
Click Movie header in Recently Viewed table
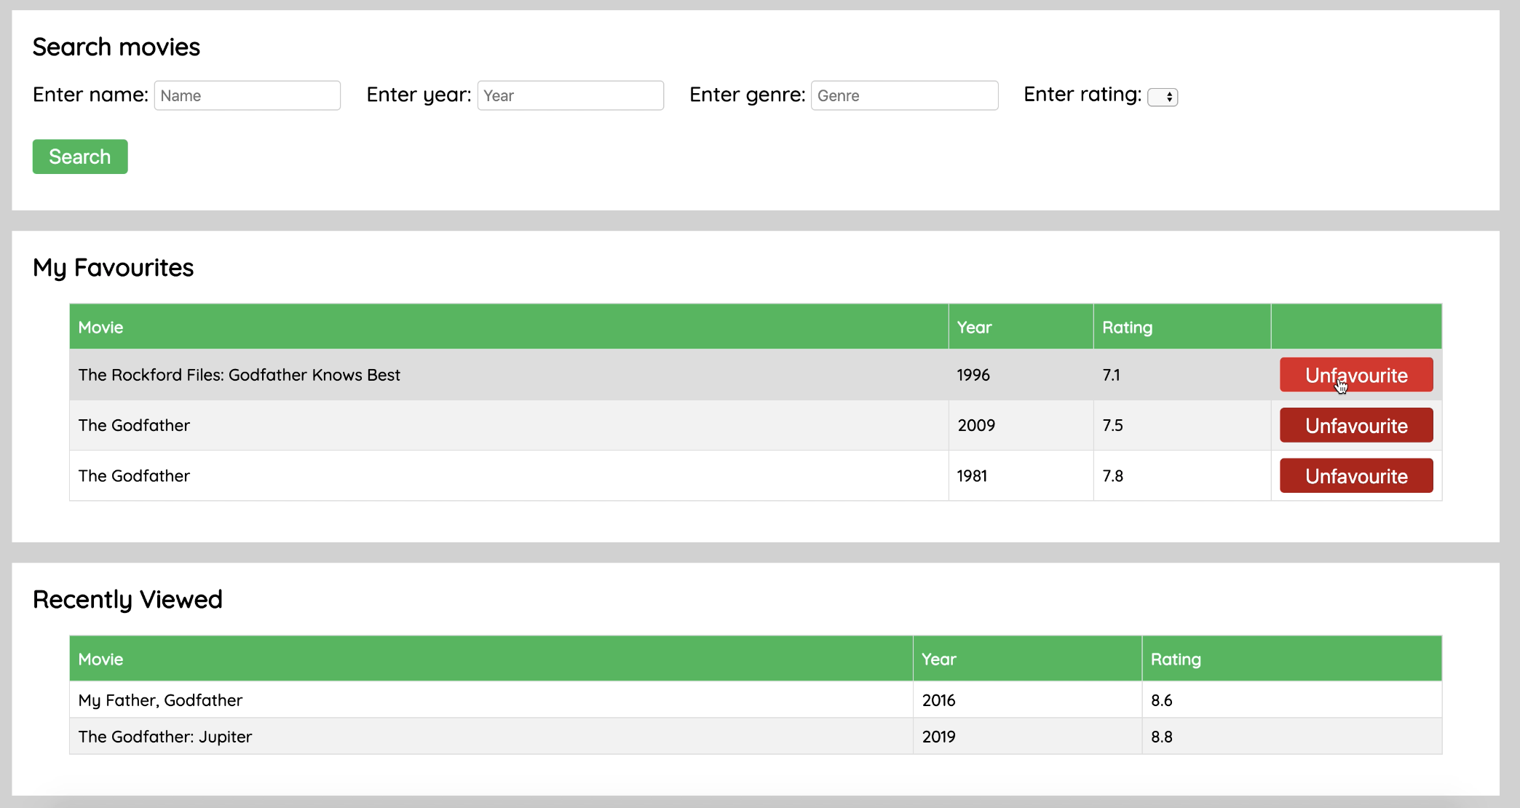(100, 660)
